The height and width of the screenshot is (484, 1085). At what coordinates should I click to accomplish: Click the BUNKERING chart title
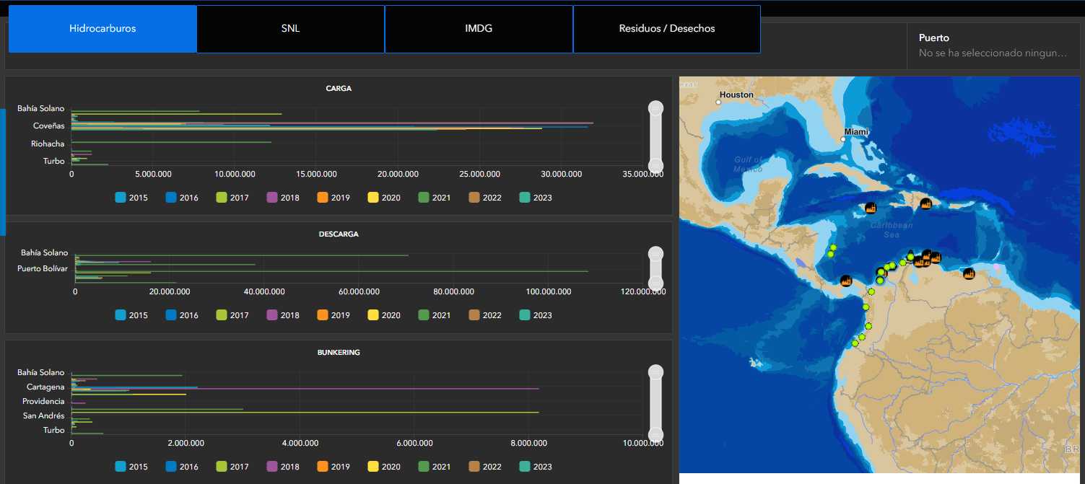pyautogui.click(x=339, y=353)
